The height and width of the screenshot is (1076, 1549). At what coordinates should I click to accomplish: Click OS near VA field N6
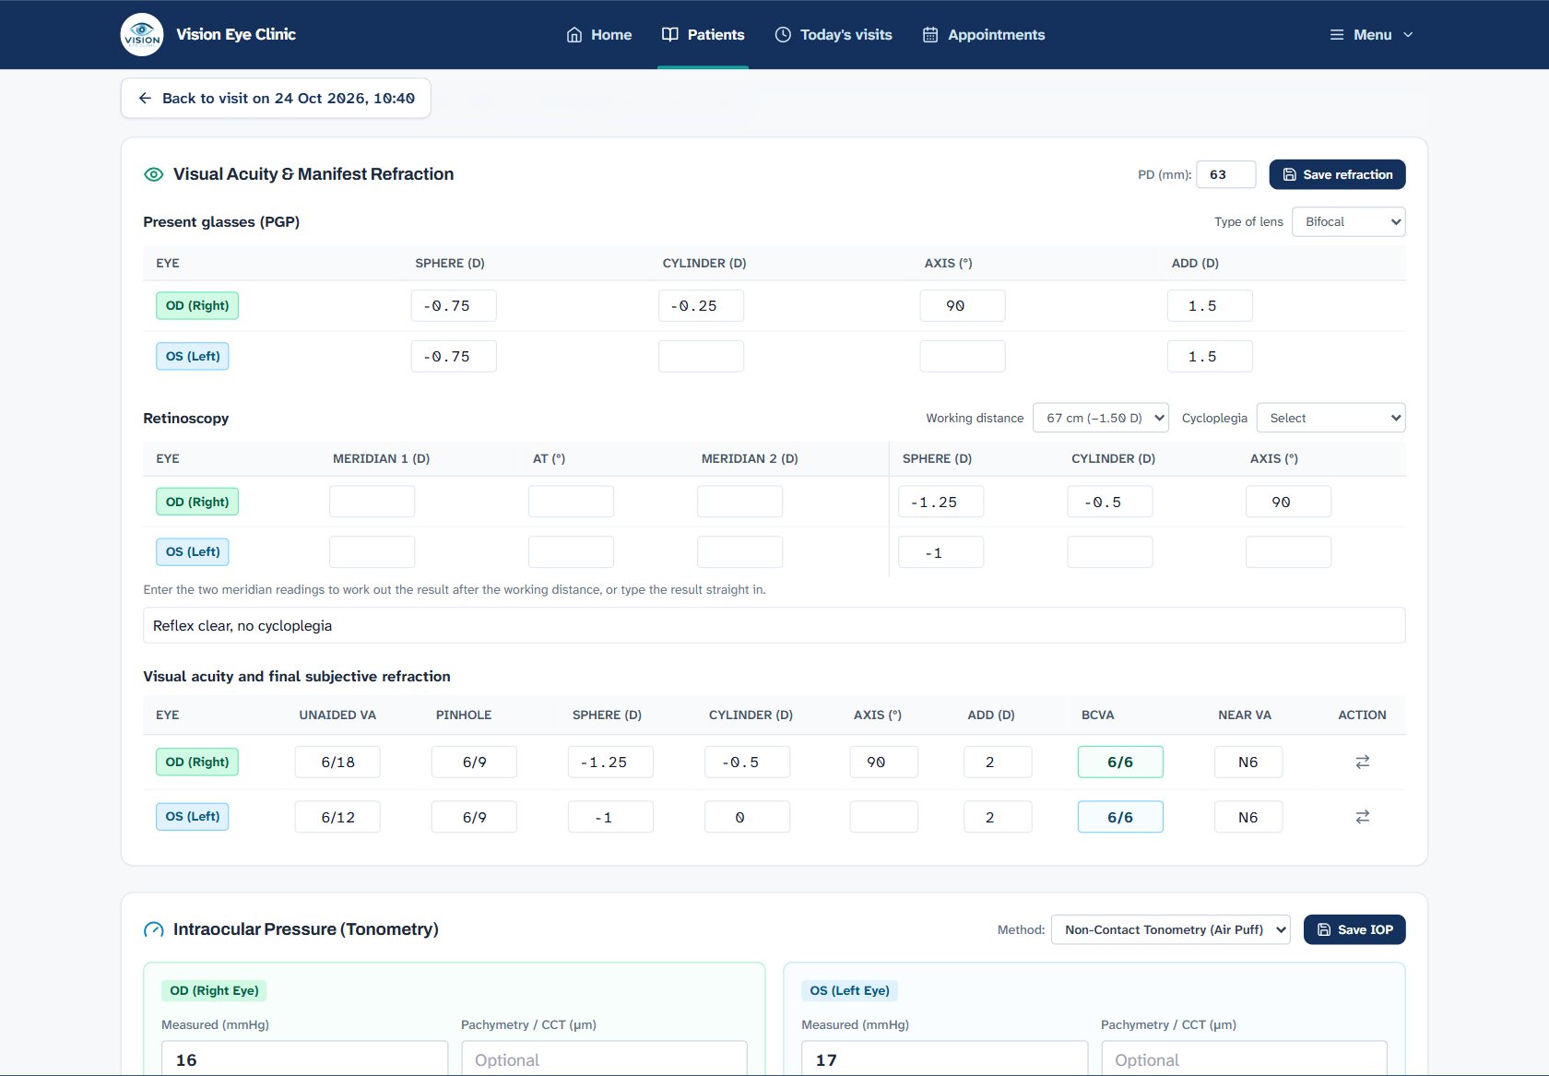click(x=1248, y=817)
